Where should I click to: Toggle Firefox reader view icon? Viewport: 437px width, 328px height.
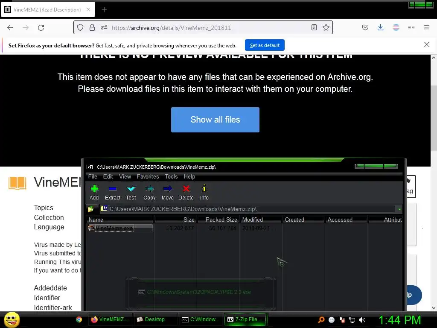[314, 27]
